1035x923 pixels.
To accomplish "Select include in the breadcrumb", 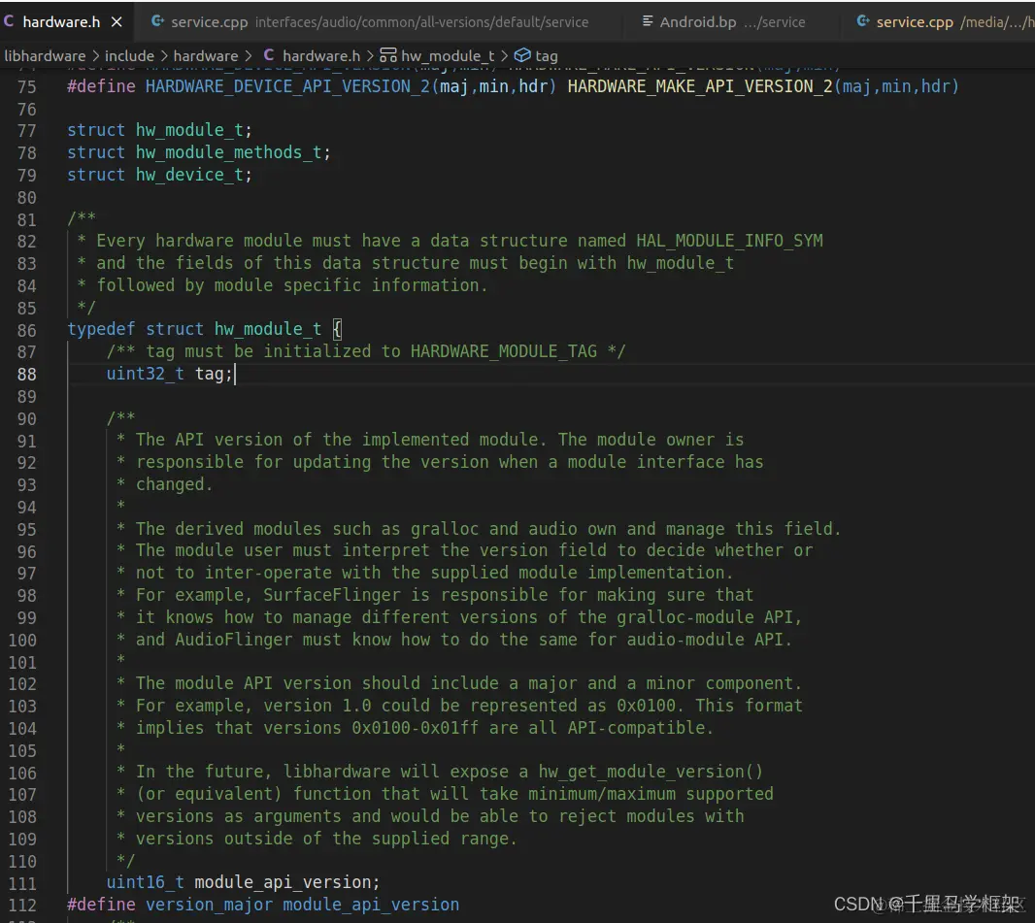I will 129,56.
